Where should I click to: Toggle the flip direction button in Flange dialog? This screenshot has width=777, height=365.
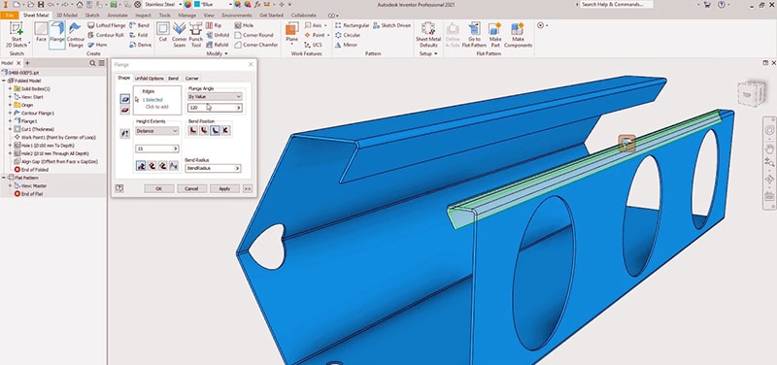(125, 133)
